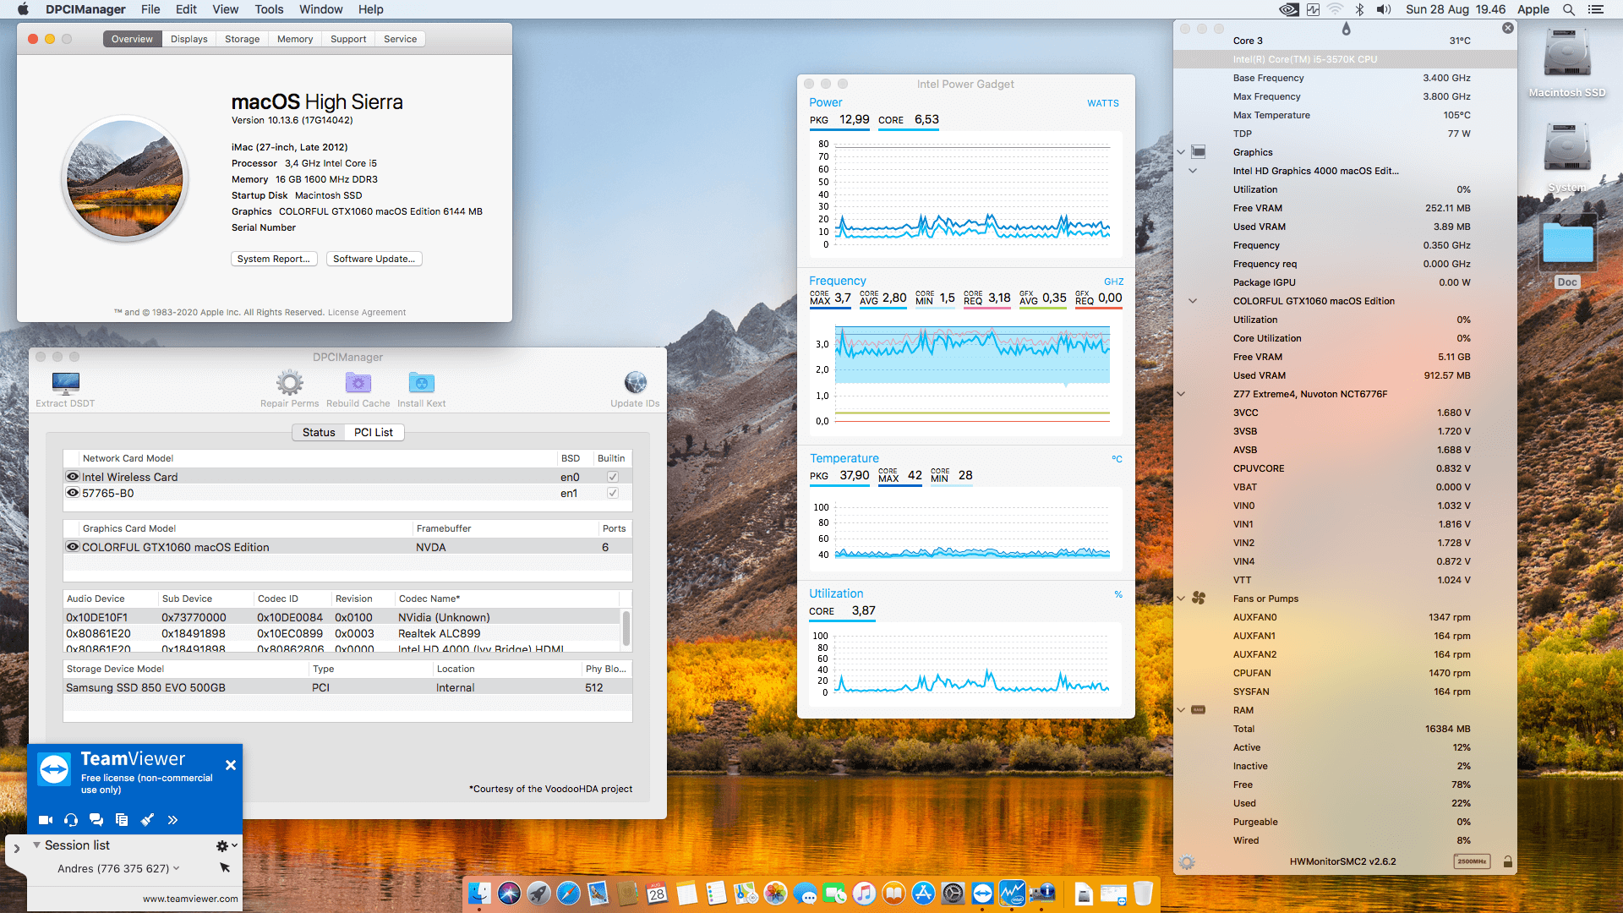1623x913 pixels.
Task: Toggle Builtin checkbox for Intel Wireless Card
Action: tap(612, 477)
